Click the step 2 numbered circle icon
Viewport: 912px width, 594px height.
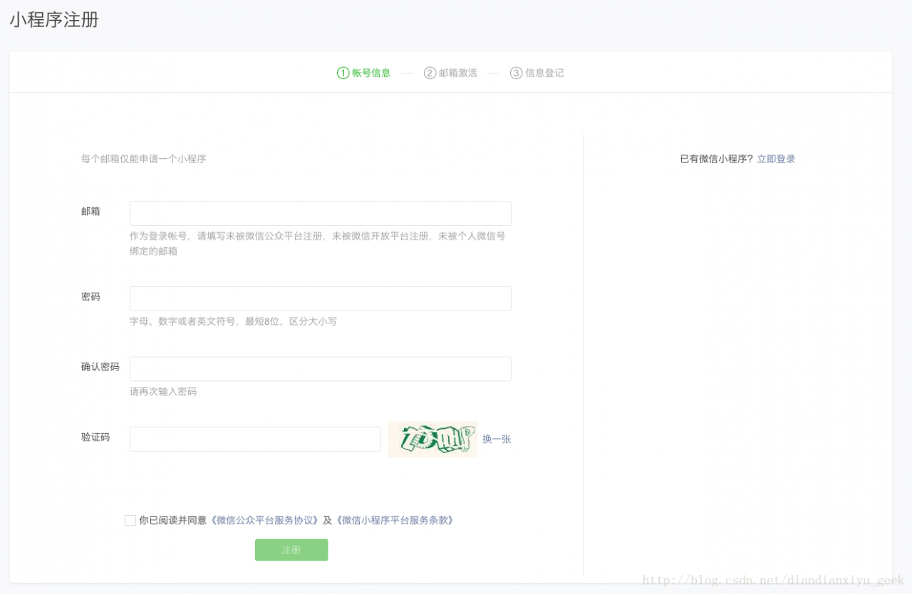point(430,72)
